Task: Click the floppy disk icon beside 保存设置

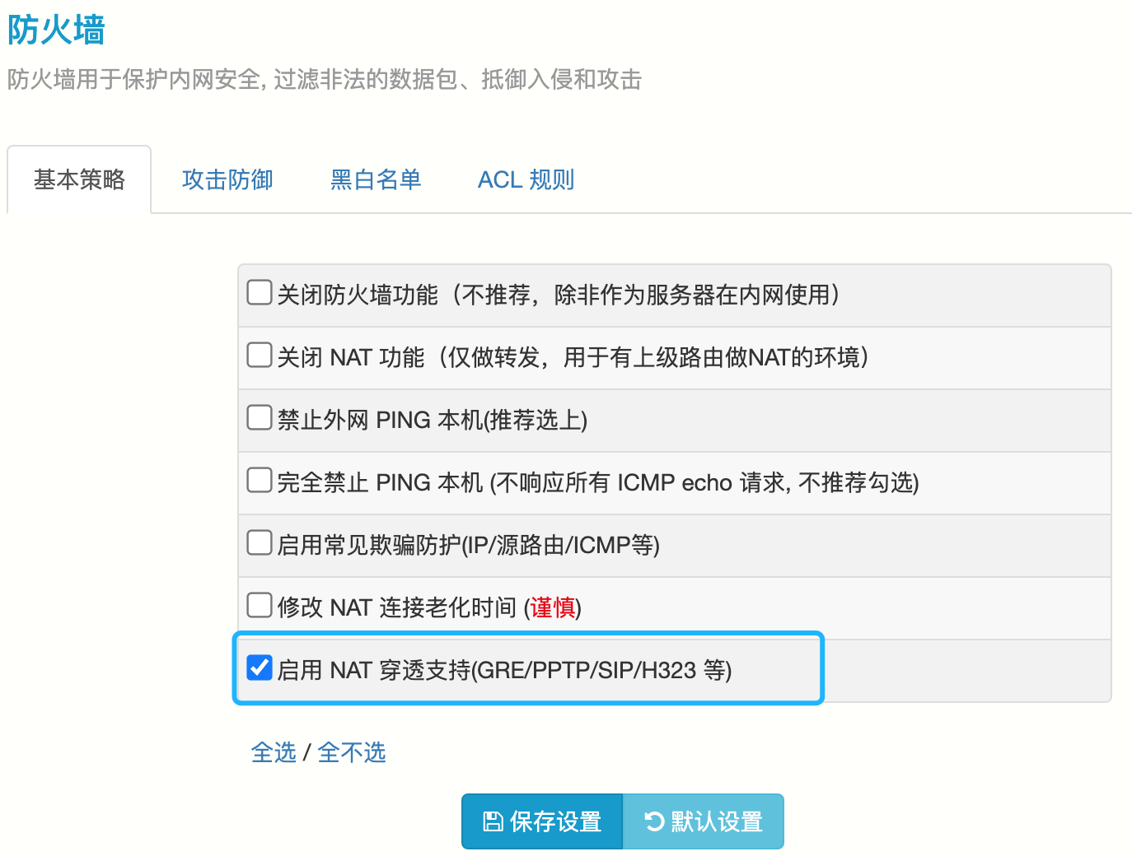Action: (493, 821)
